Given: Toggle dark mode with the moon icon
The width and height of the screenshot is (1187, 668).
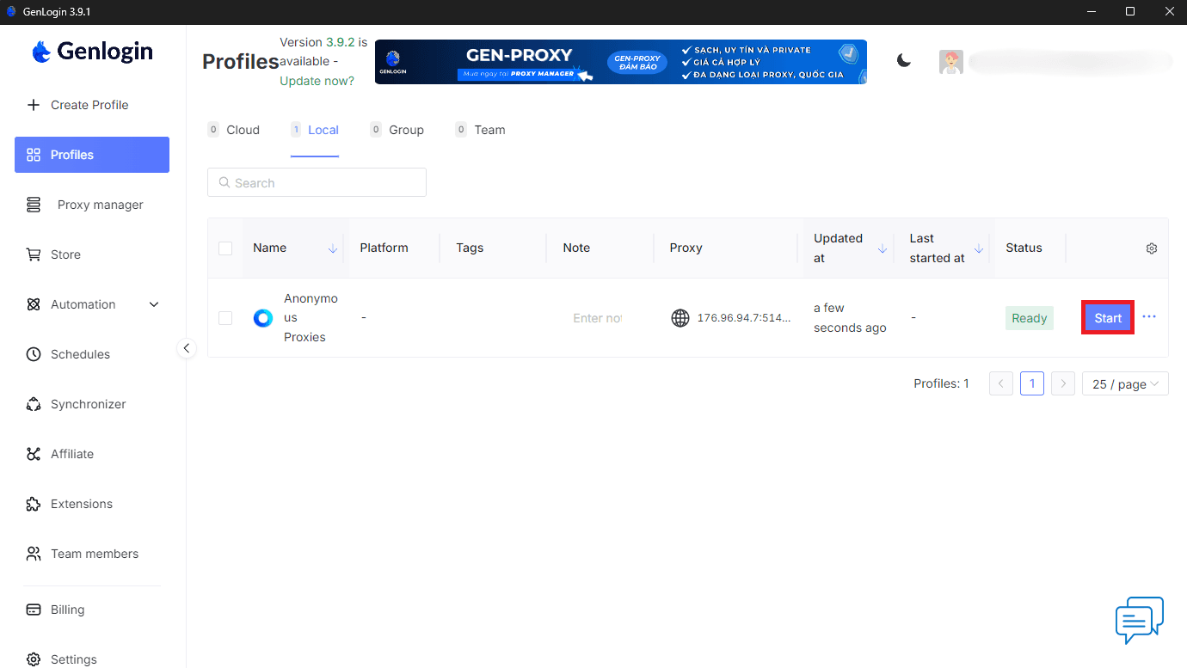Looking at the screenshot, I should tap(903, 61).
